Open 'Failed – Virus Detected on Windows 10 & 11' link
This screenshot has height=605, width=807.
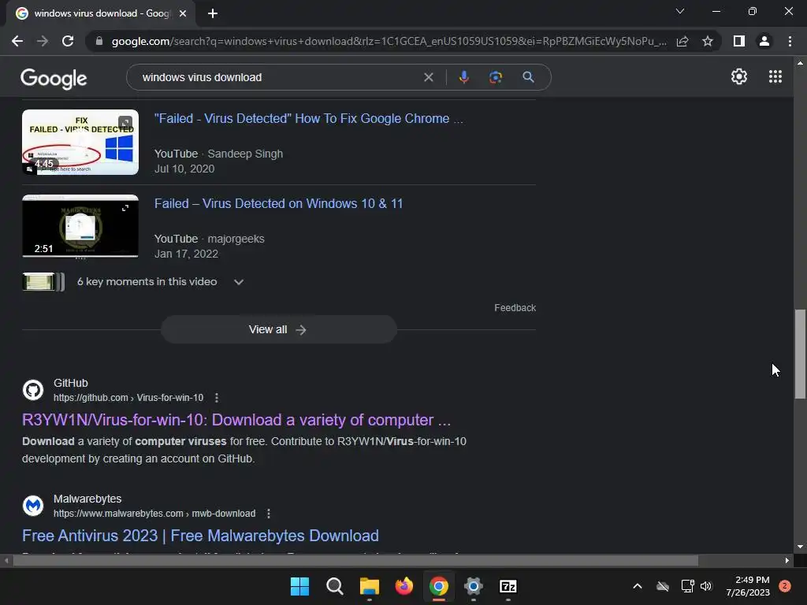click(x=278, y=203)
